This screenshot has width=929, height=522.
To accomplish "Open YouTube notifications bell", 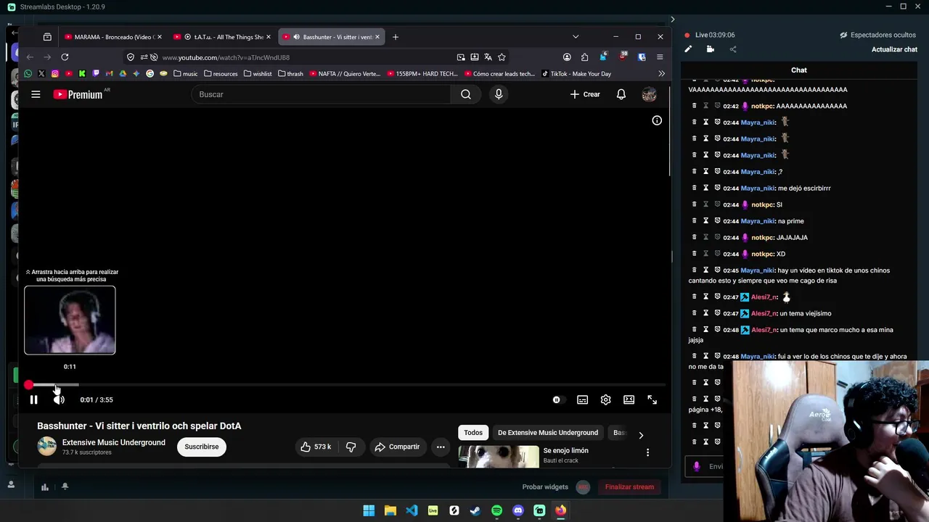I will [621, 94].
